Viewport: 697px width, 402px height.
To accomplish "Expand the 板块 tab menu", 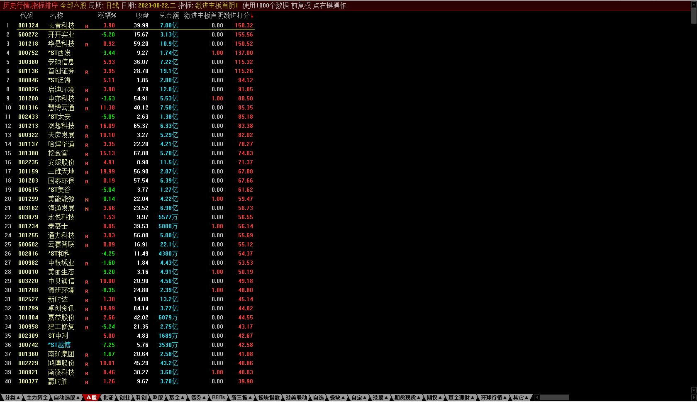I will 337,397.
